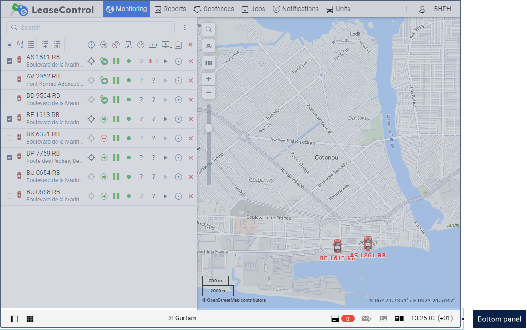The height and width of the screenshot is (330, 527).
Task: Open the Geofences tab
Action: click(x=214, y=9)
